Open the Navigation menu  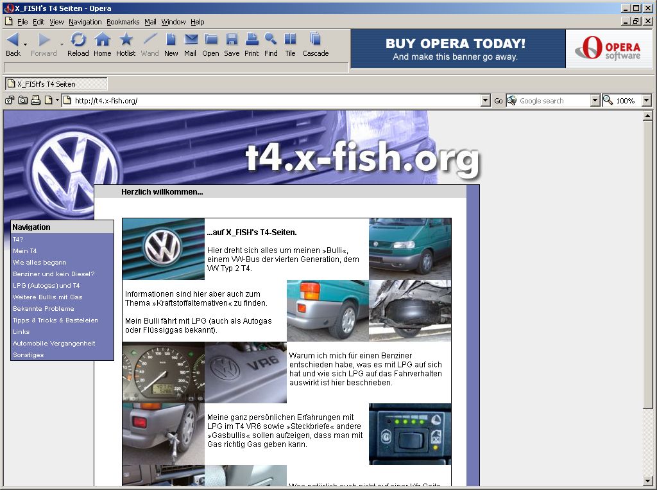coord(85,22)
